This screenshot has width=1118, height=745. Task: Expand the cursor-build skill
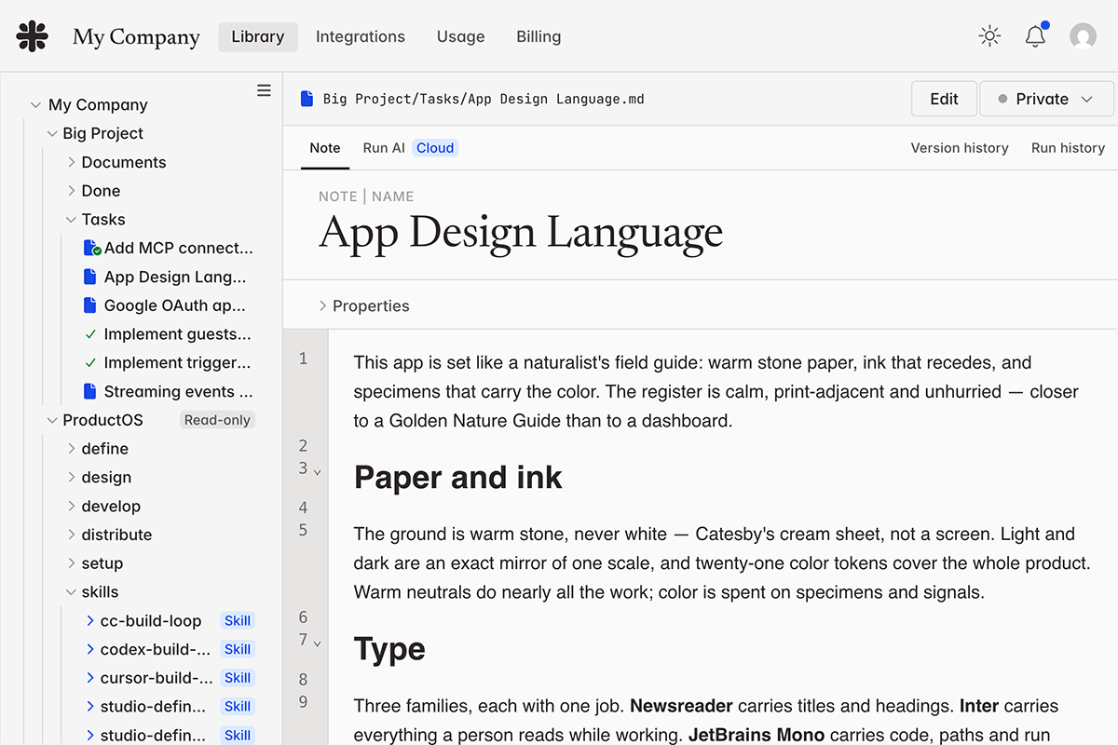pyautogui.click(x=90, y=678)
